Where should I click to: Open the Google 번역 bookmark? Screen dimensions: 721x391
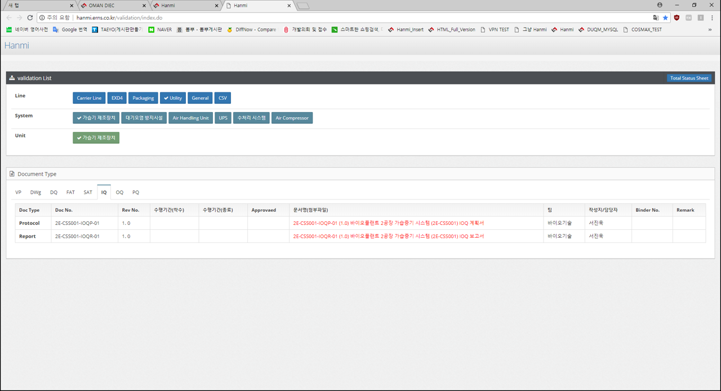[70, 29]
